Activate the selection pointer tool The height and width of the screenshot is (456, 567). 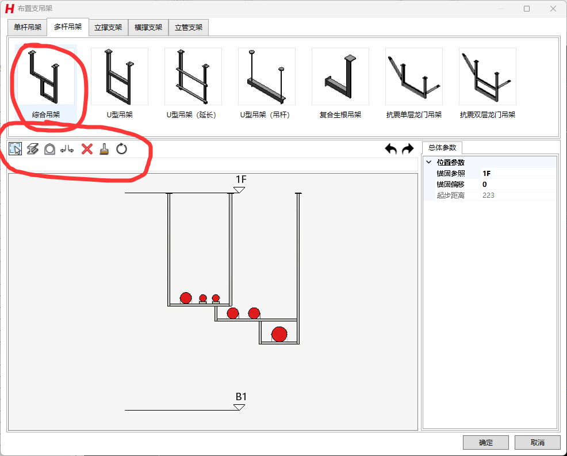[x=15, y=148]
